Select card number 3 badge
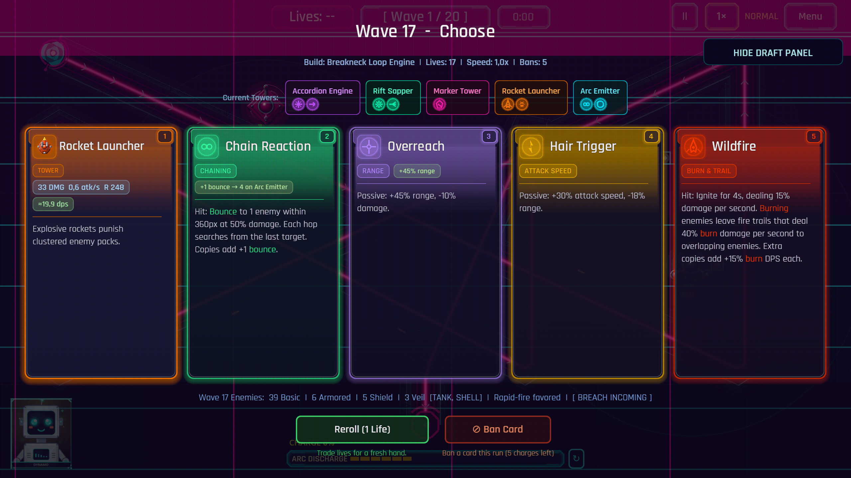The image size is (851, 478). tap(489, 136)
